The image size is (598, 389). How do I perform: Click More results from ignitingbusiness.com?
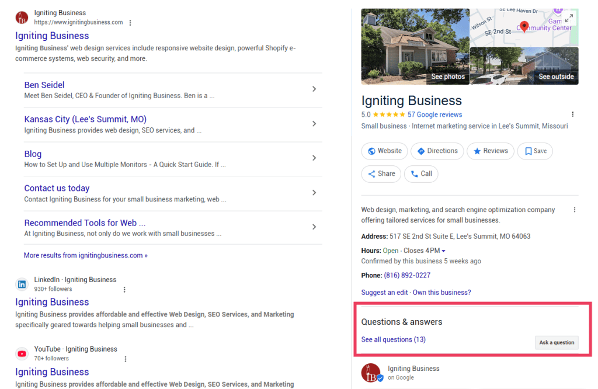point(86,255)
